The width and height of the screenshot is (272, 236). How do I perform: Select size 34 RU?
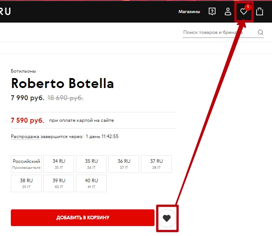[59, 164]
